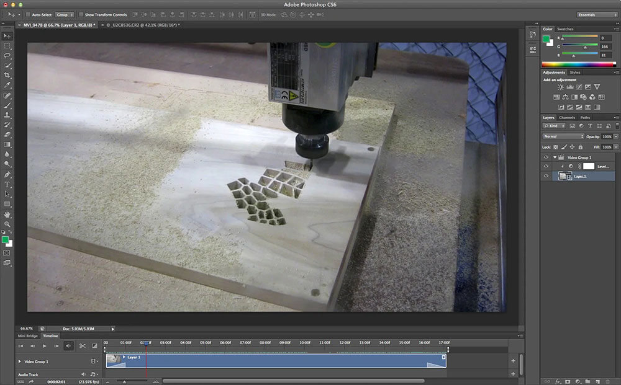Collapse Video Group 1 in Layers panel
621x385 pixels.
point(555,157)
